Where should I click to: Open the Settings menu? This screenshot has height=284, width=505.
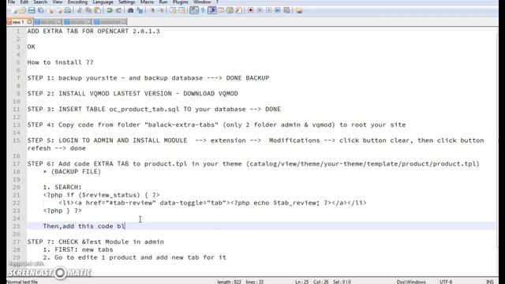click(126, 2)
